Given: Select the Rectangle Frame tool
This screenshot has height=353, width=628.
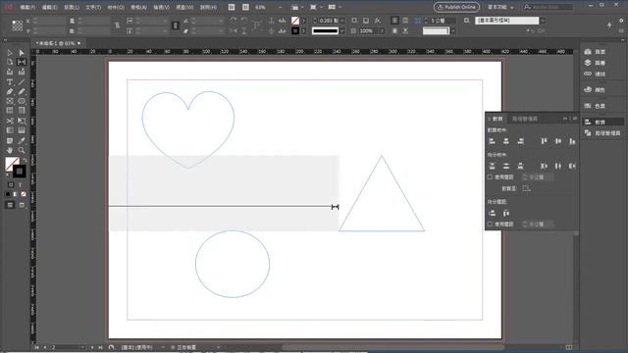Looking at the screenshot, I should [10, 101].
